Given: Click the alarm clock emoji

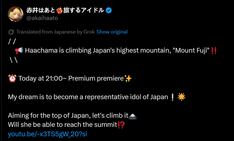Looking at the screenshot, I should click(12, 79).
